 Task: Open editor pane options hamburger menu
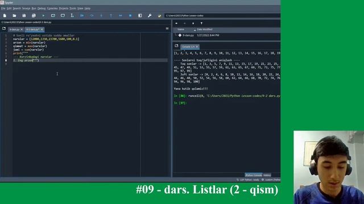point(167,28)
